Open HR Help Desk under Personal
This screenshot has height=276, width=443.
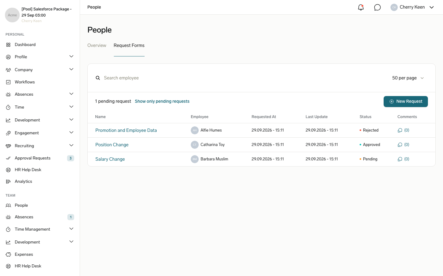pyautogui.click(x=28, y=170)
